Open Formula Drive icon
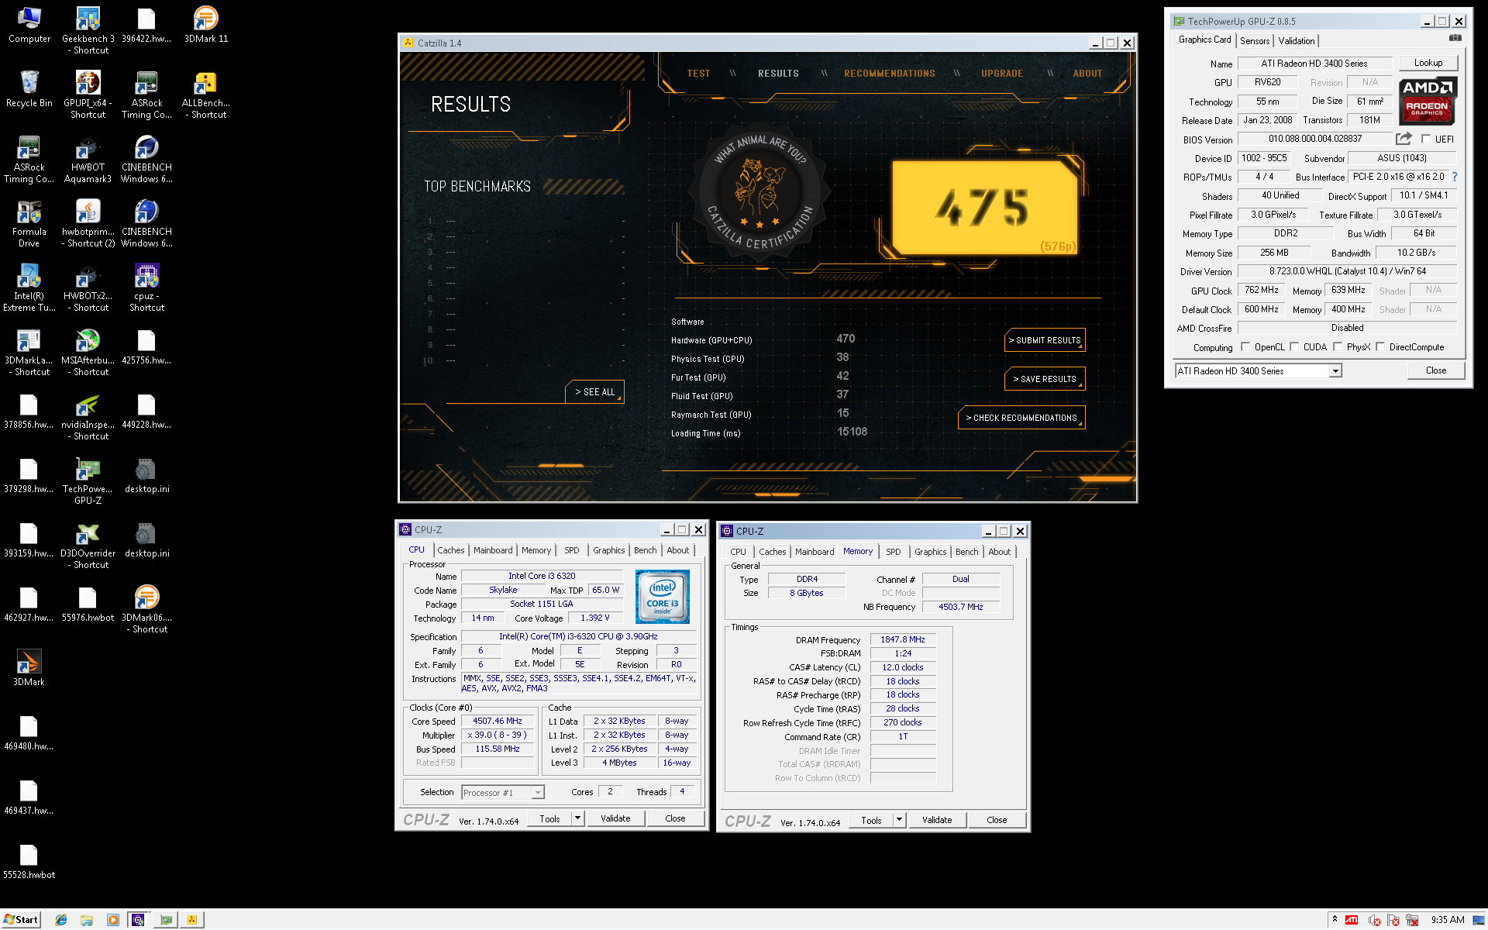 (29, 222)
